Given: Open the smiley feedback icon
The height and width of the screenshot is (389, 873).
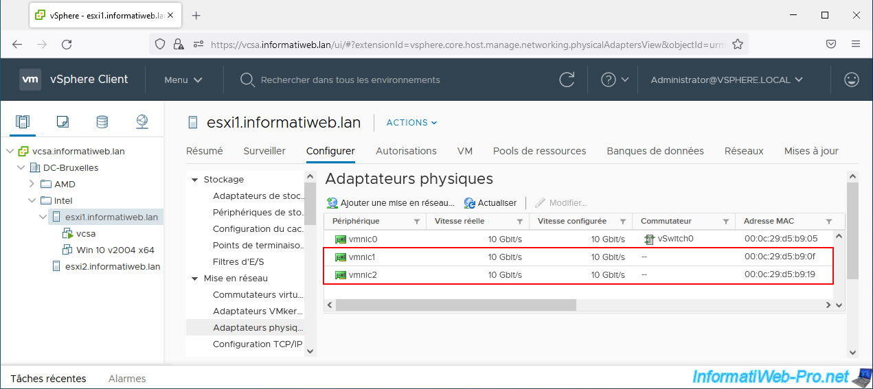Looking at the screenshot, I should pos(852,80).
